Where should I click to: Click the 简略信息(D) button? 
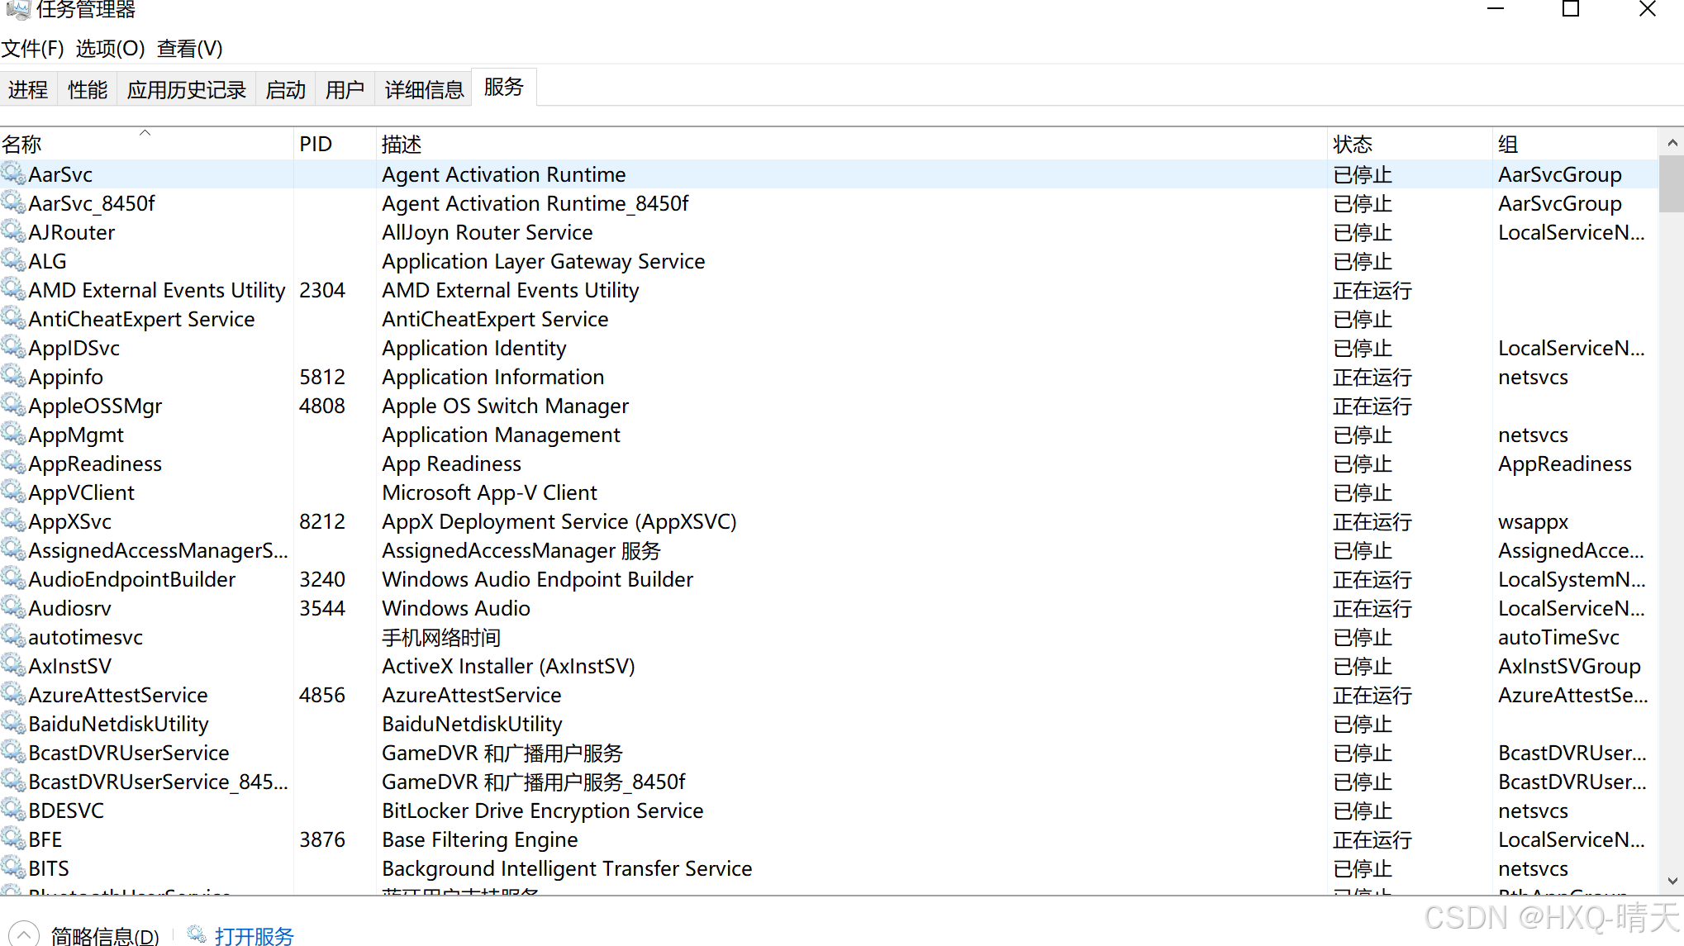[x=105, y=935]
